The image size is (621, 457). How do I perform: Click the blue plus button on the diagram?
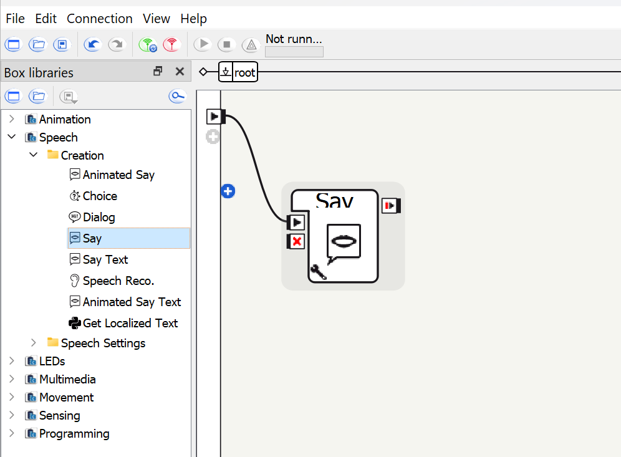tap(228, 191)
